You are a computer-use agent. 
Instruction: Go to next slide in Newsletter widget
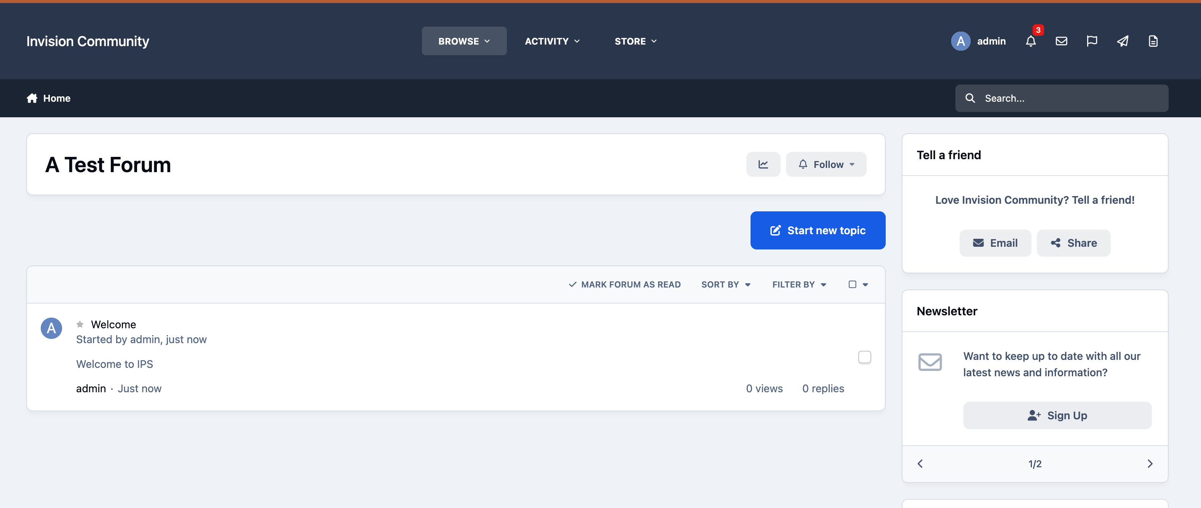tap(1150, 464)
